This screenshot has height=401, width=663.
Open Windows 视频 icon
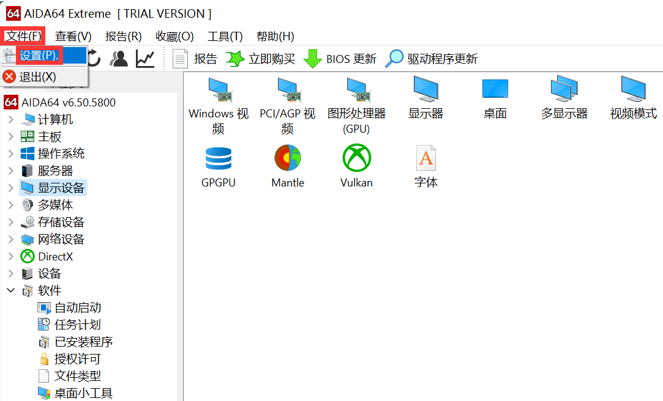click(218, 90)
